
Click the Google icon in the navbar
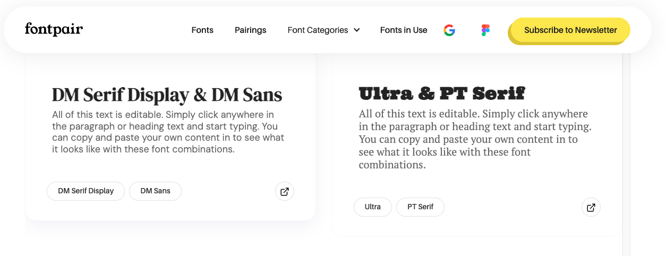[x=449, y=30]
